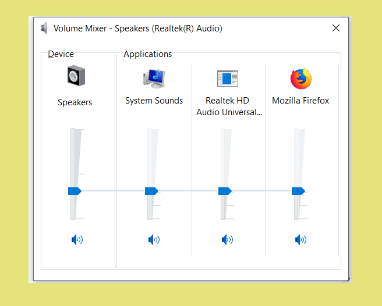
Task: Mute Mozilla Firefox audio
Action: point(300,240)
